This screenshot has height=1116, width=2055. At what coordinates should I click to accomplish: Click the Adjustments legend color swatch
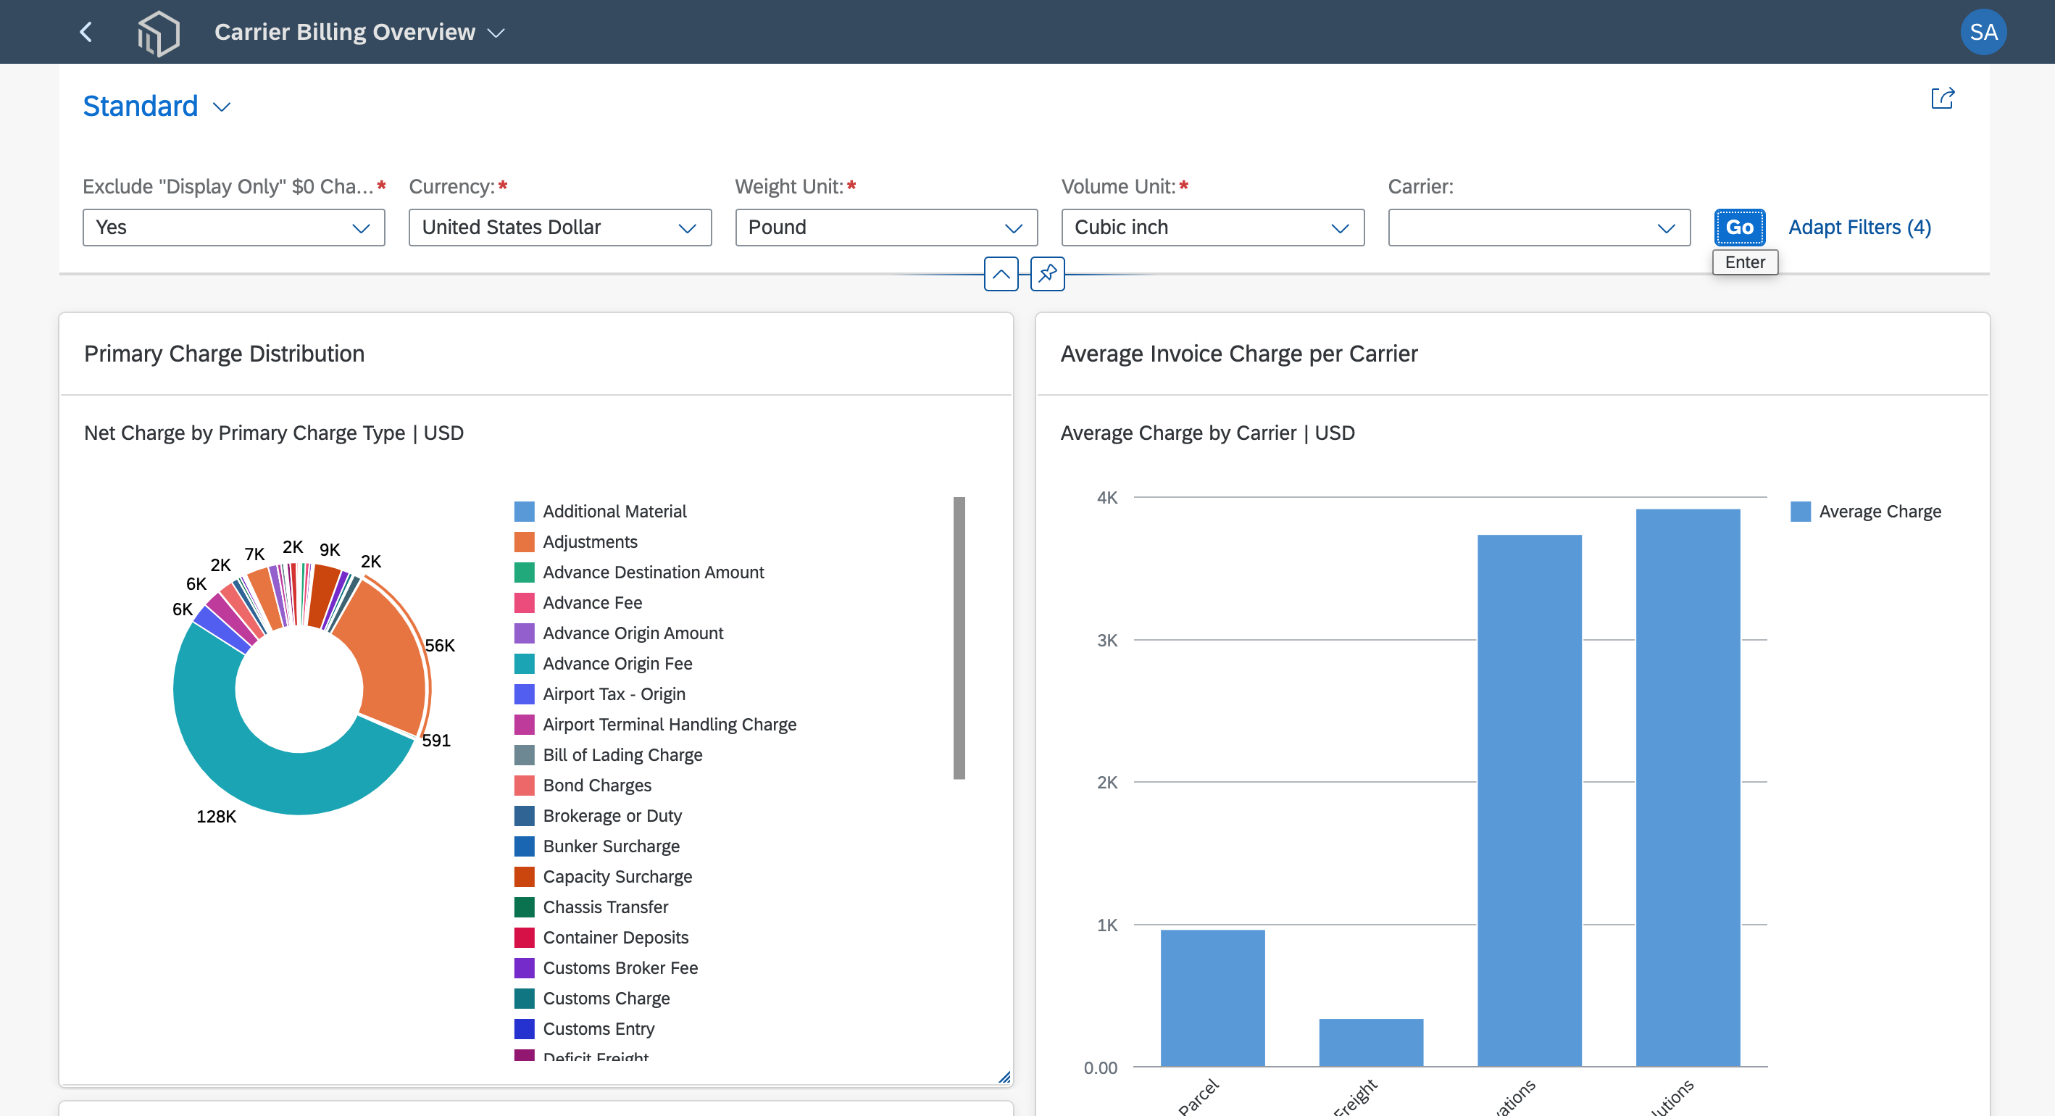pyautogui.click(x=524, y=541)
